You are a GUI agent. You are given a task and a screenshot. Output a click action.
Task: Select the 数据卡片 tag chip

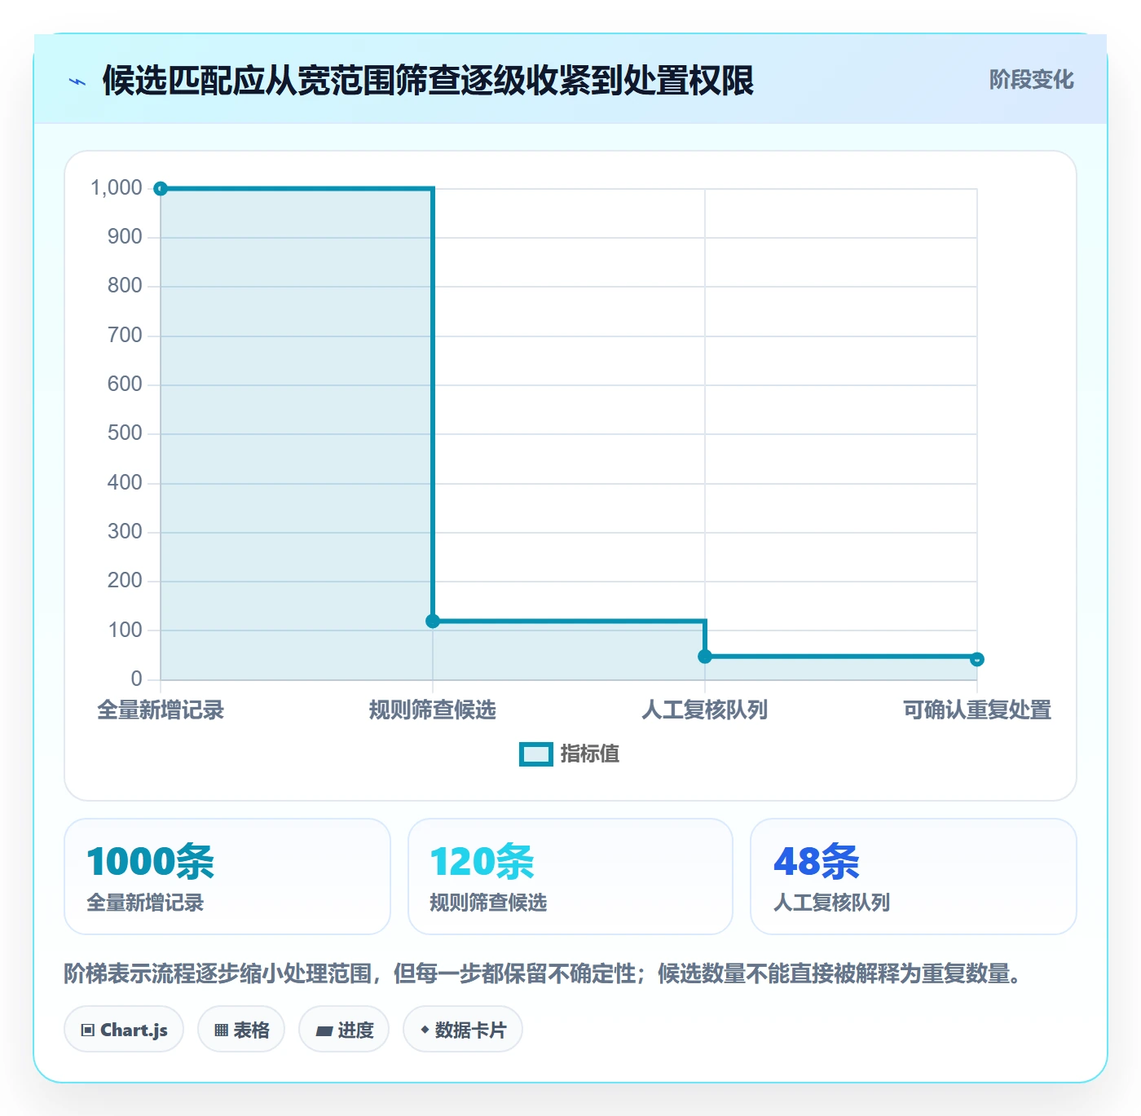[463, 1030]
